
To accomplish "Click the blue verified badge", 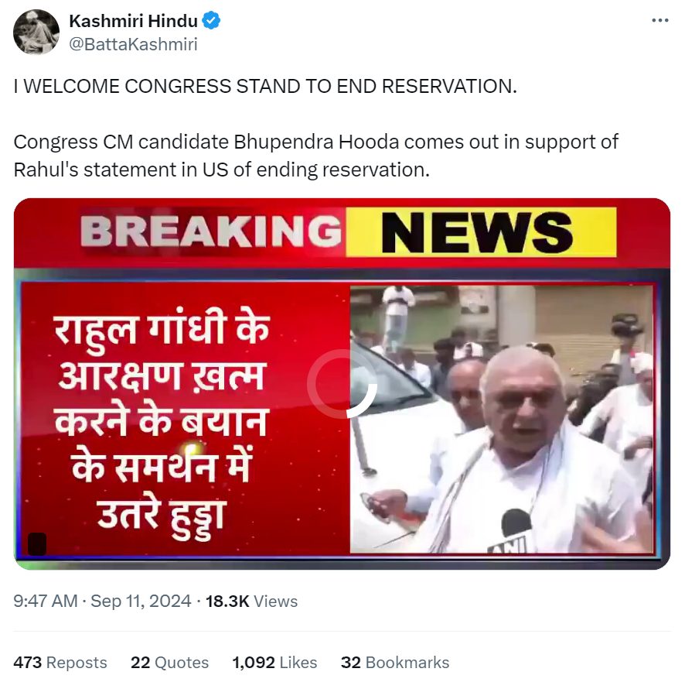I will (x=211, y=21).
